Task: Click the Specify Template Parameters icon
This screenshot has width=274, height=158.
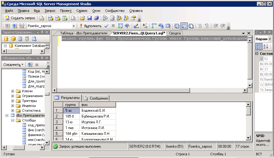Action: pyautogui.click(x=145, y=26)
